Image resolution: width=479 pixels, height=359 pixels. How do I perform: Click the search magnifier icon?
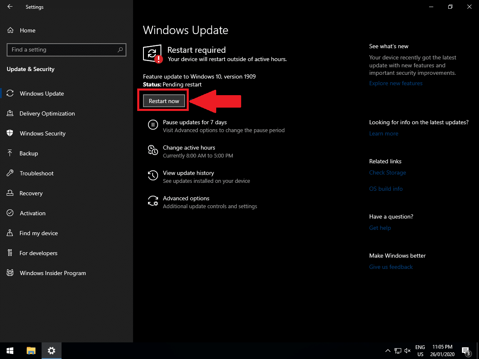click(120, 49)
